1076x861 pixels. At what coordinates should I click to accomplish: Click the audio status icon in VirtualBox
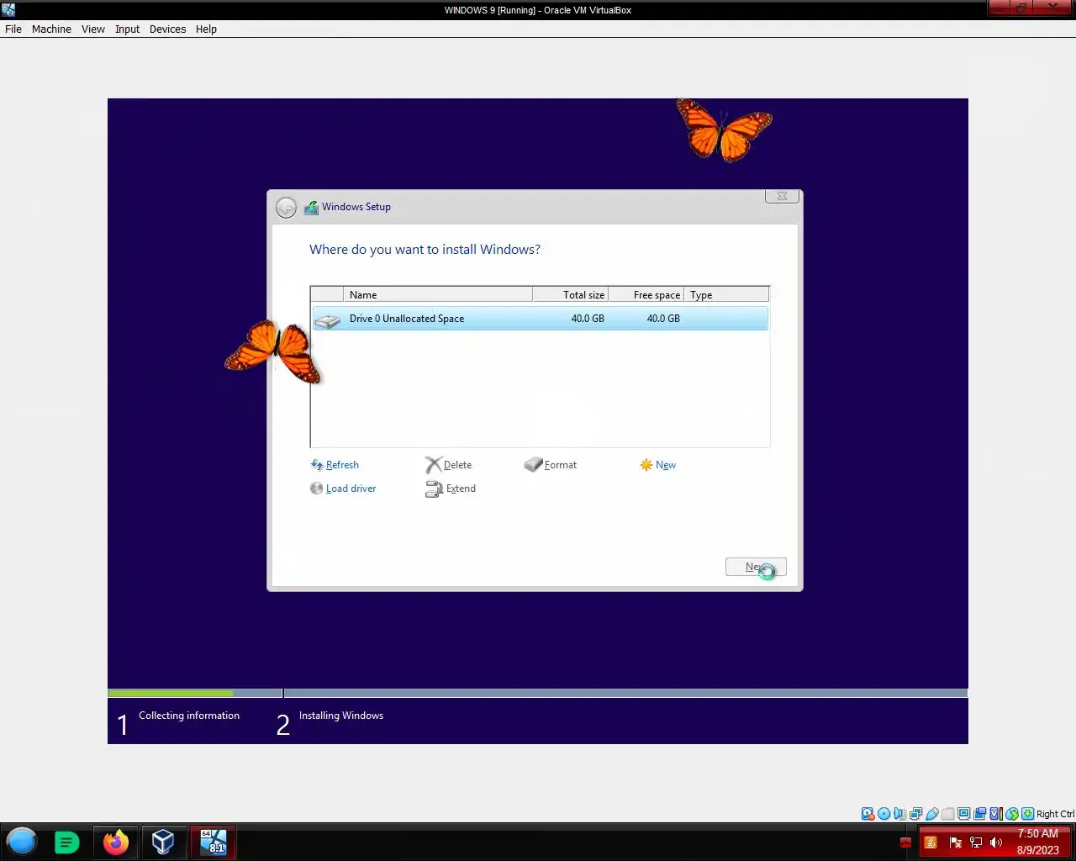click(x=899, y=814)
